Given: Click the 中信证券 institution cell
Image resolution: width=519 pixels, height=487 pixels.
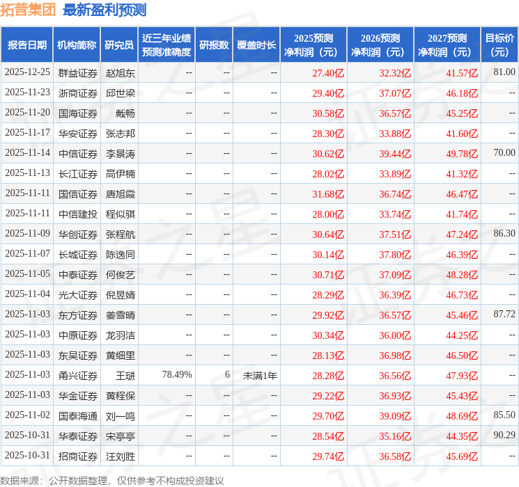Looking at the screenshot, I should pyautogui.click(x=78, y=154).
